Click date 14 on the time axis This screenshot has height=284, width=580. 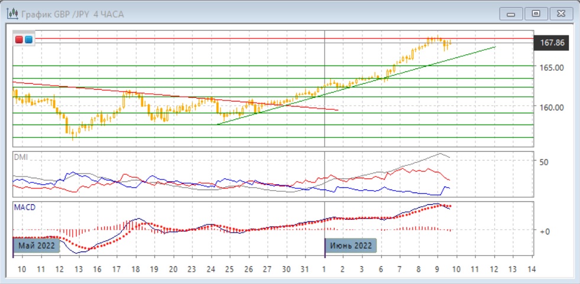530,269
